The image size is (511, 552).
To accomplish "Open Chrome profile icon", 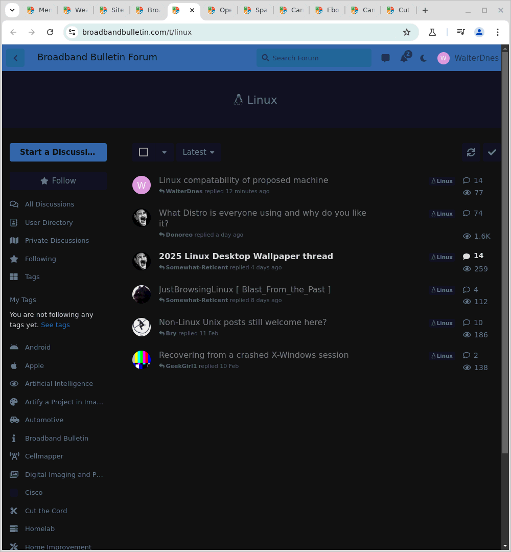I will [x=479, y=32].
